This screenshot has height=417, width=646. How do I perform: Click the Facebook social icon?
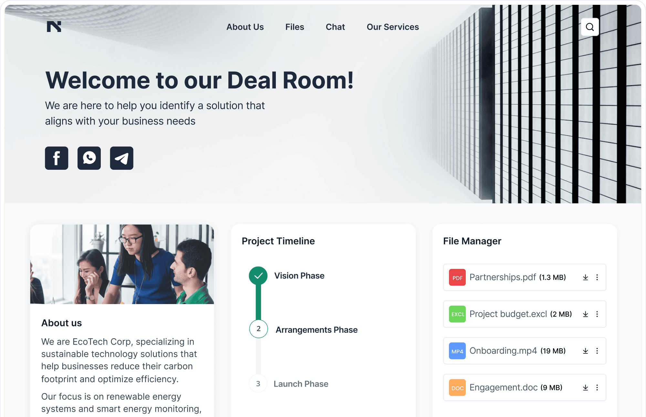point(56,158)
